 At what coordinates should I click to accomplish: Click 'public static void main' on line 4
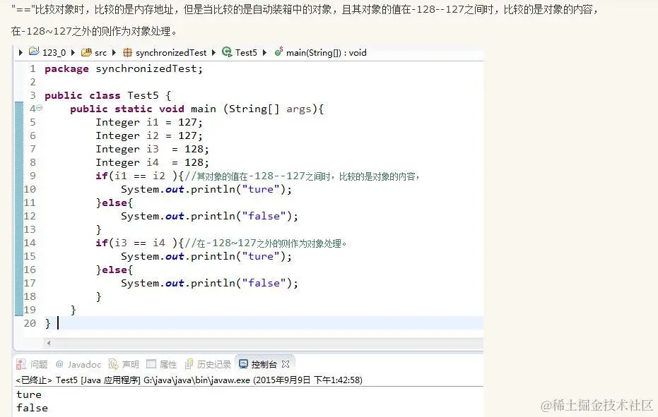(143, 109)
